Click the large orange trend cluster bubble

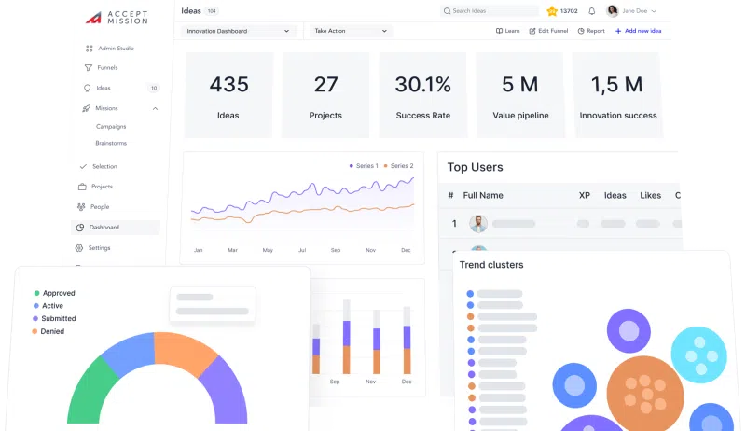click(x=645, y=394)
